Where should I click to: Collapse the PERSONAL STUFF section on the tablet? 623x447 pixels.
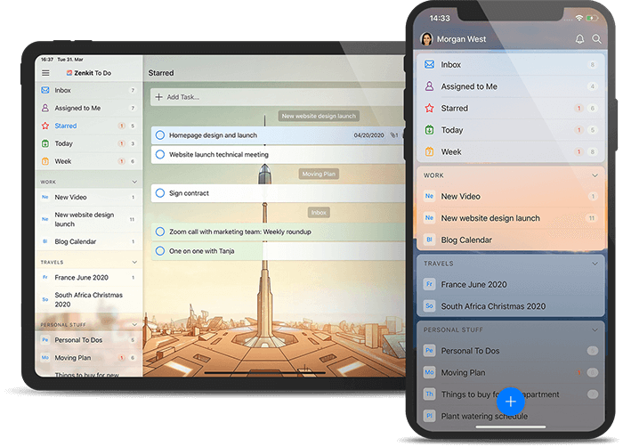[133, 325]
